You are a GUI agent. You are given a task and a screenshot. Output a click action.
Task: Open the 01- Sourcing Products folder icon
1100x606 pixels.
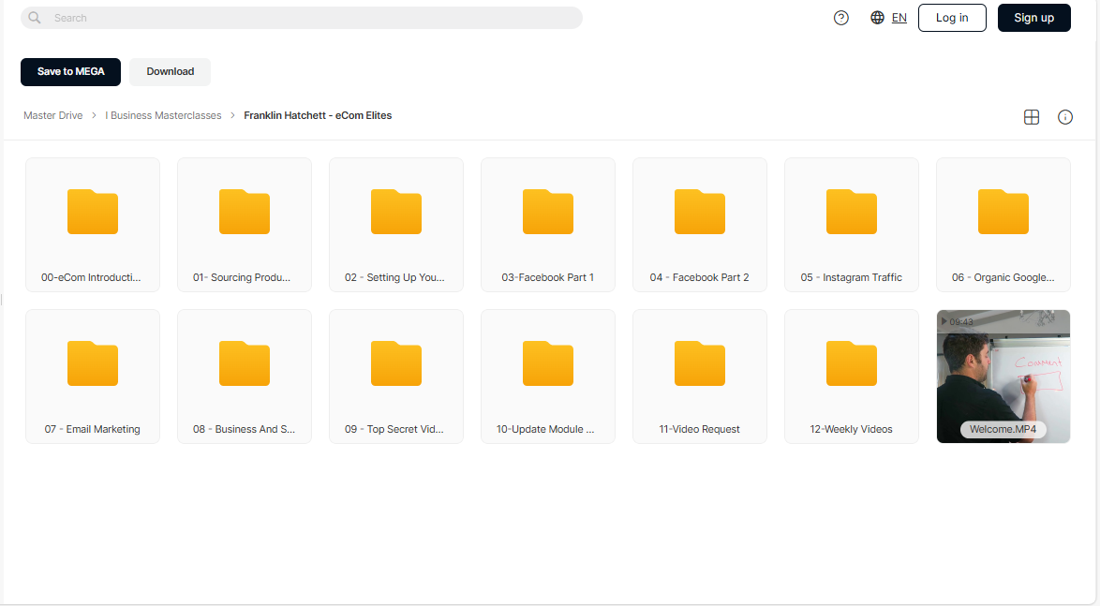click(245, 211)
